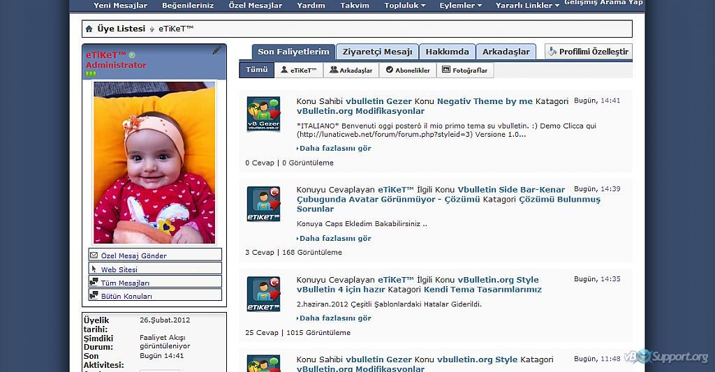The image size is (715, 372).
Task: Open Yardım in navigation bar
Action: click(311, 6)
